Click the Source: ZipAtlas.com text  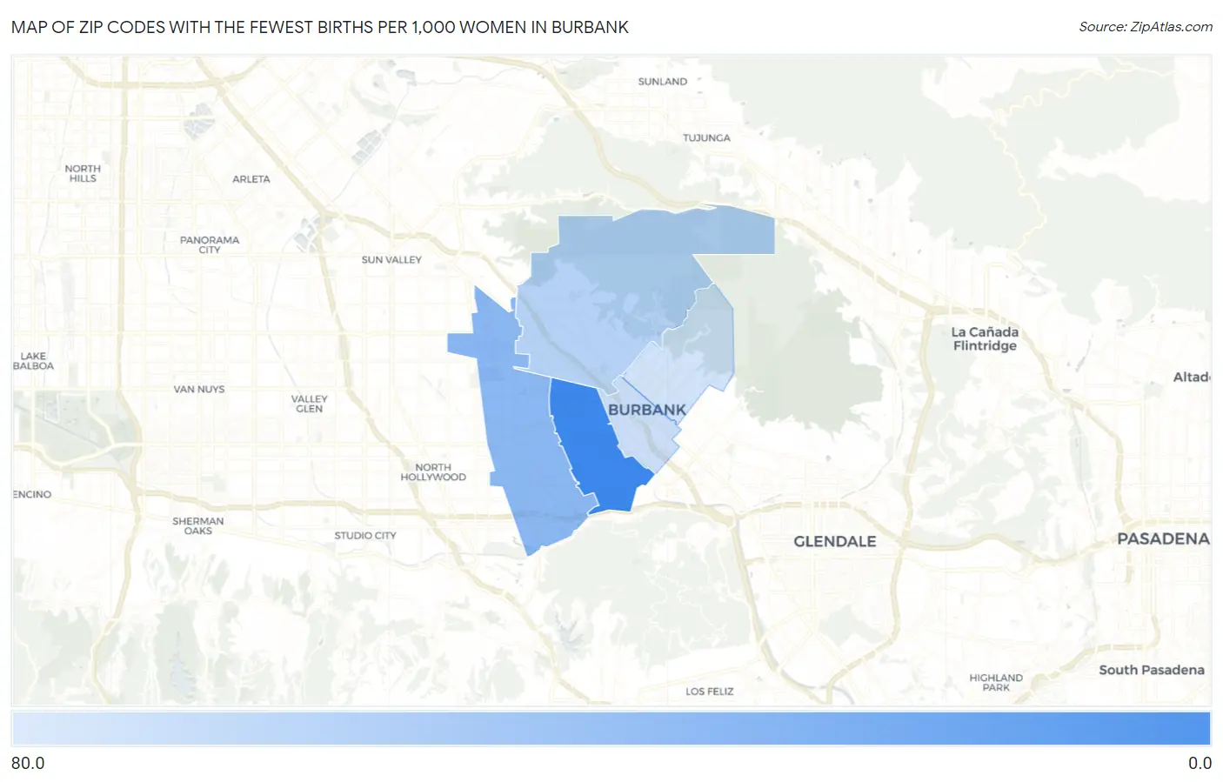[1146, 27]
